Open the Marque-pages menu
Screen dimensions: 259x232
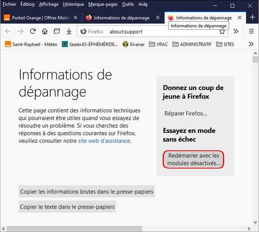pos(103,4)
